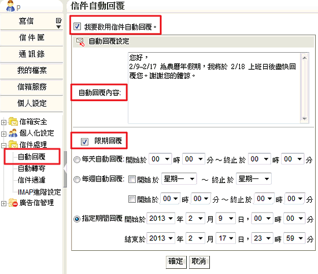The height and width of the screenshot is (274, 318).
Task: Click the 信件處理 folder icon
Action: 13,144
